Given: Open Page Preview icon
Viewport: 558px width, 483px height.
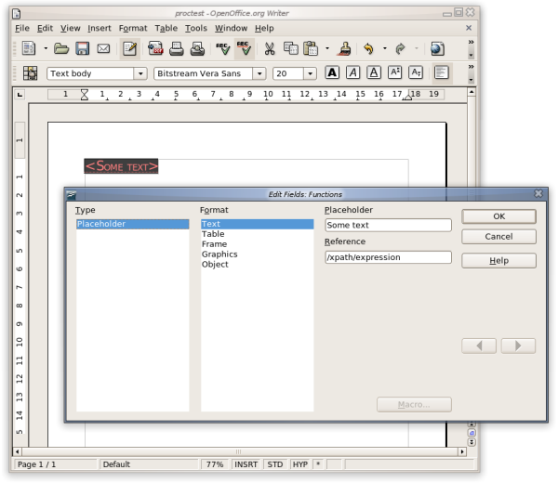Looking at the screenshot, I should pyautogui.click(x=197, y=48).
